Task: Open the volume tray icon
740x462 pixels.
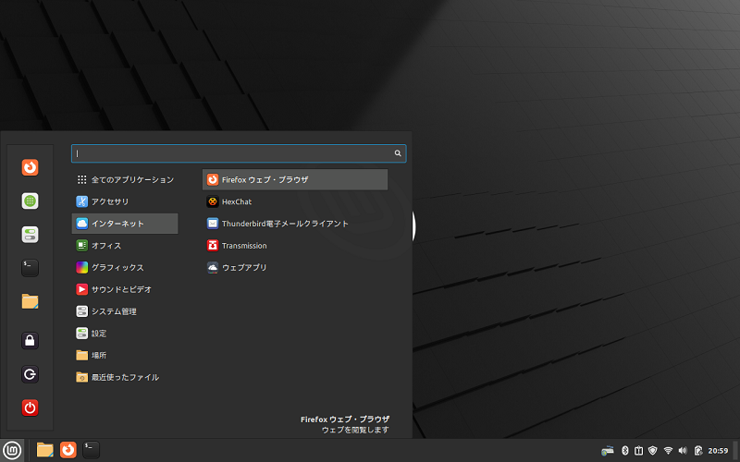Action: (683, 451)
